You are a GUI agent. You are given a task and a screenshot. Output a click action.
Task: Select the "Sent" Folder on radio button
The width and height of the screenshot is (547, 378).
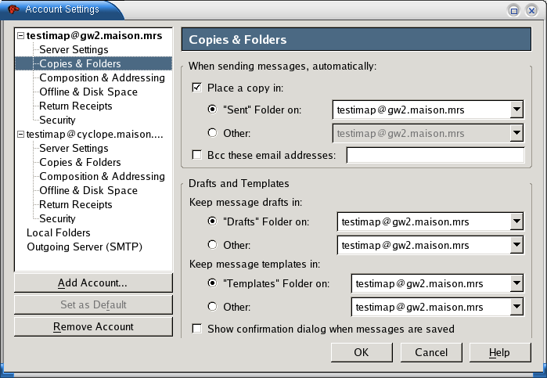pos(212,110)
